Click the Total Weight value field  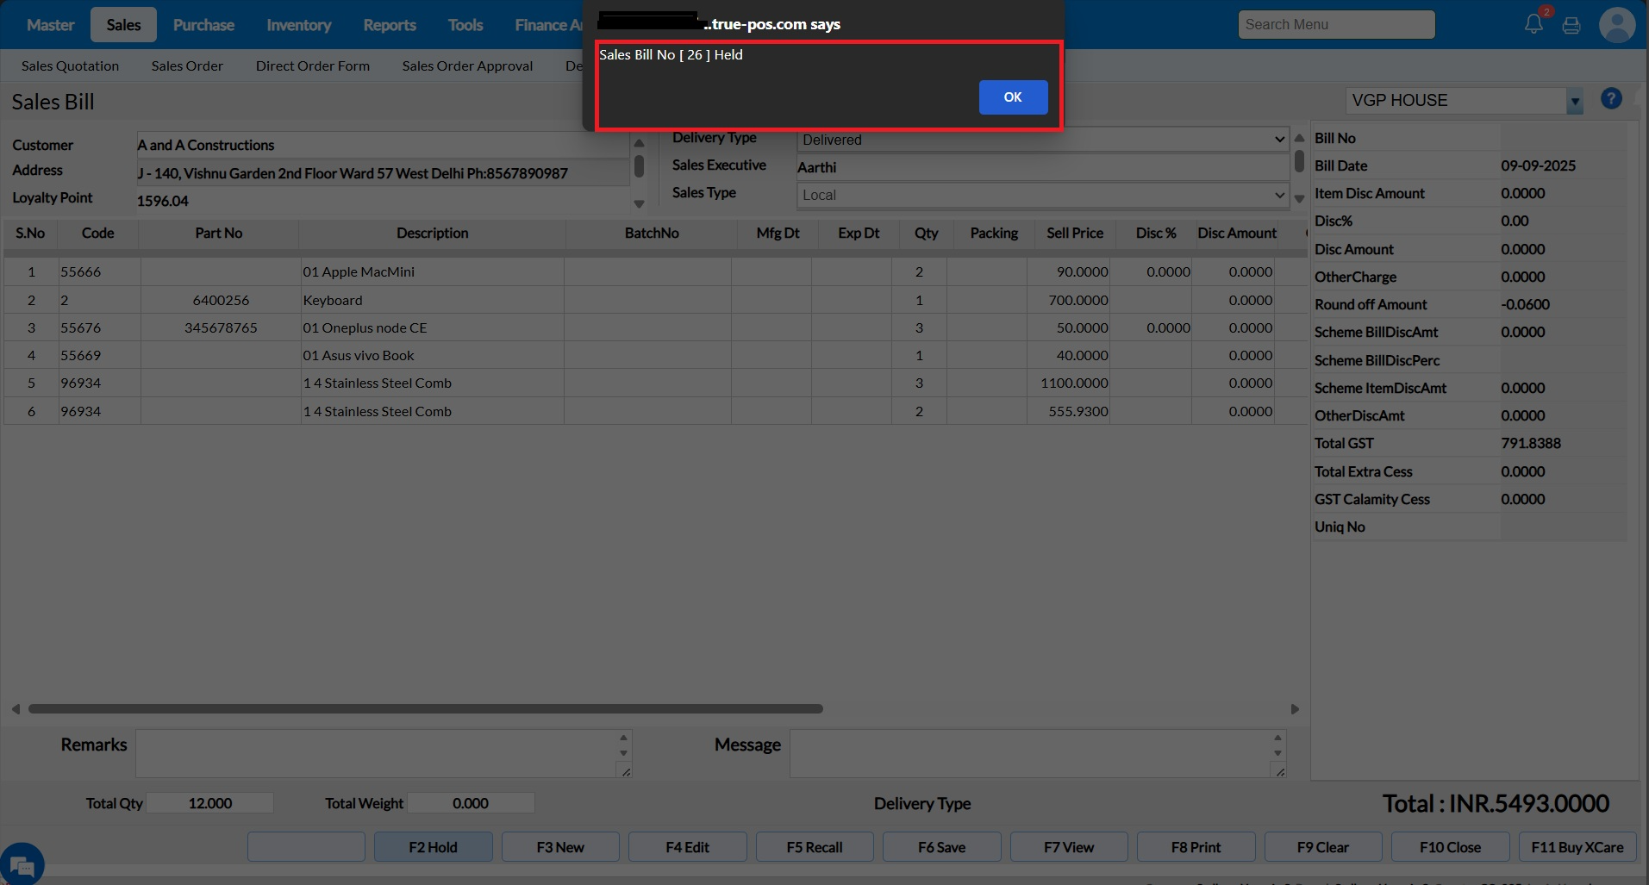click(471, 803)
